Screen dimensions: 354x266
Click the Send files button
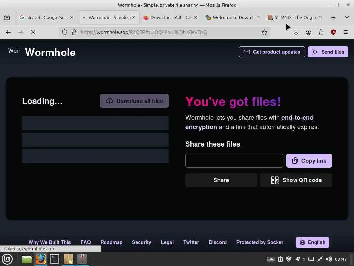click(x=328, y=52)
